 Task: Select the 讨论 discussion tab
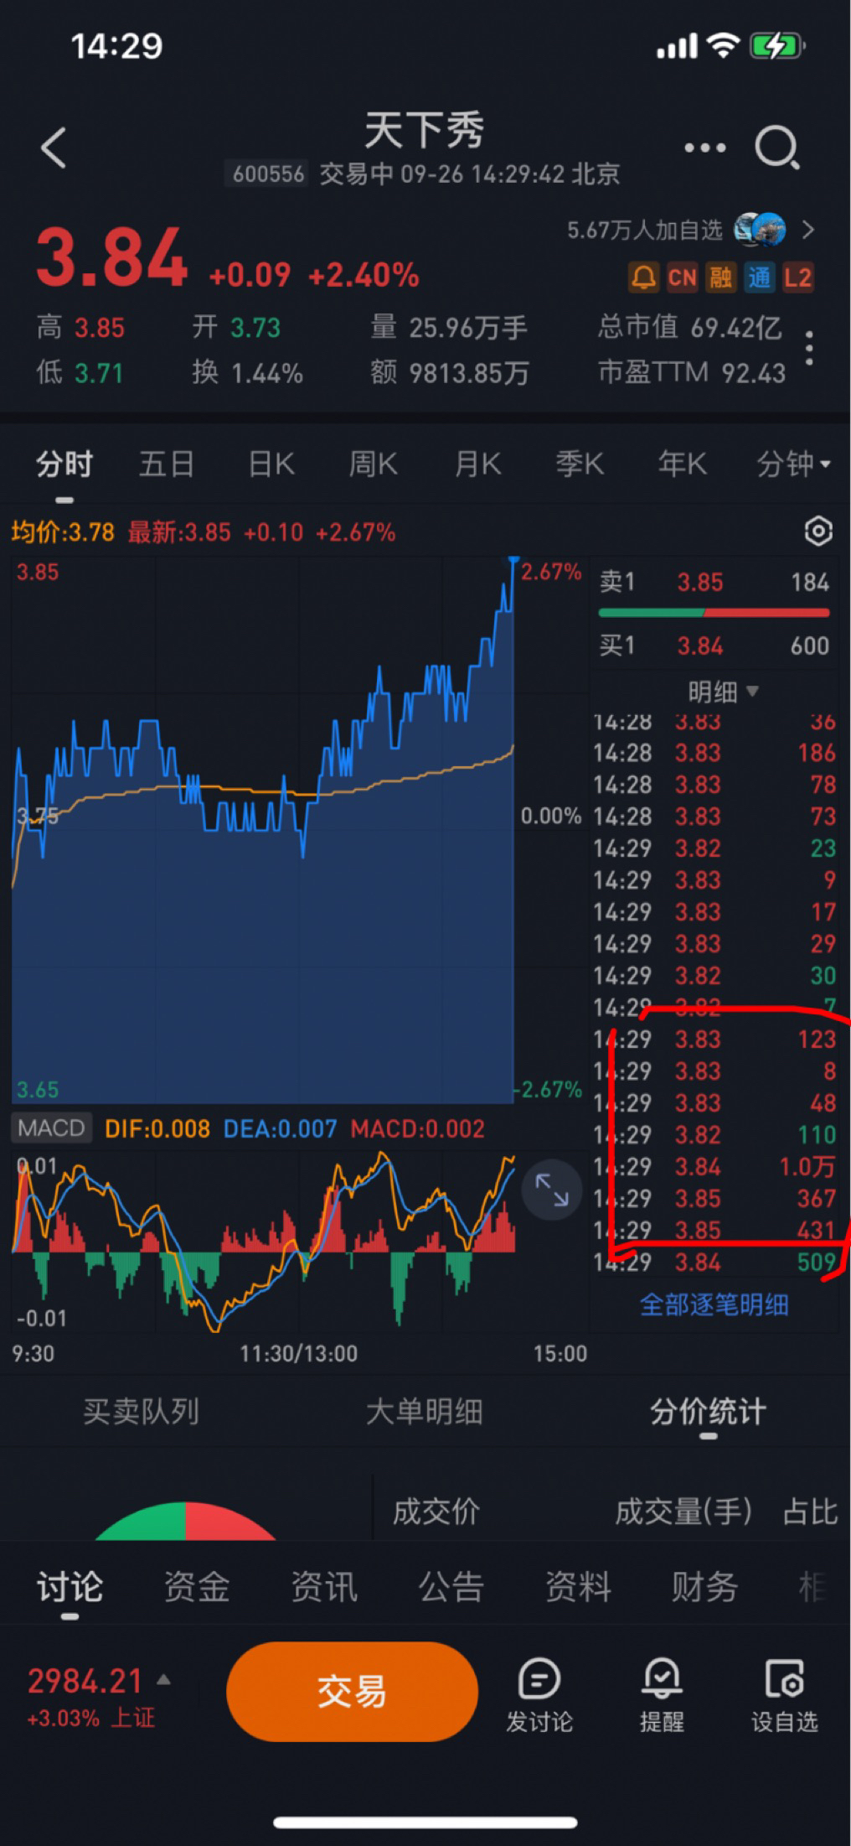coord(70,1587)
